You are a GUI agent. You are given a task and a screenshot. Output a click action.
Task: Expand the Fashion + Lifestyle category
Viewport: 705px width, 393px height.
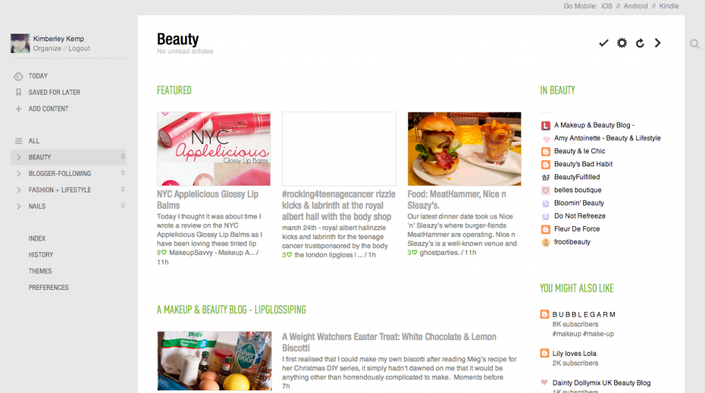pos(19,190)
